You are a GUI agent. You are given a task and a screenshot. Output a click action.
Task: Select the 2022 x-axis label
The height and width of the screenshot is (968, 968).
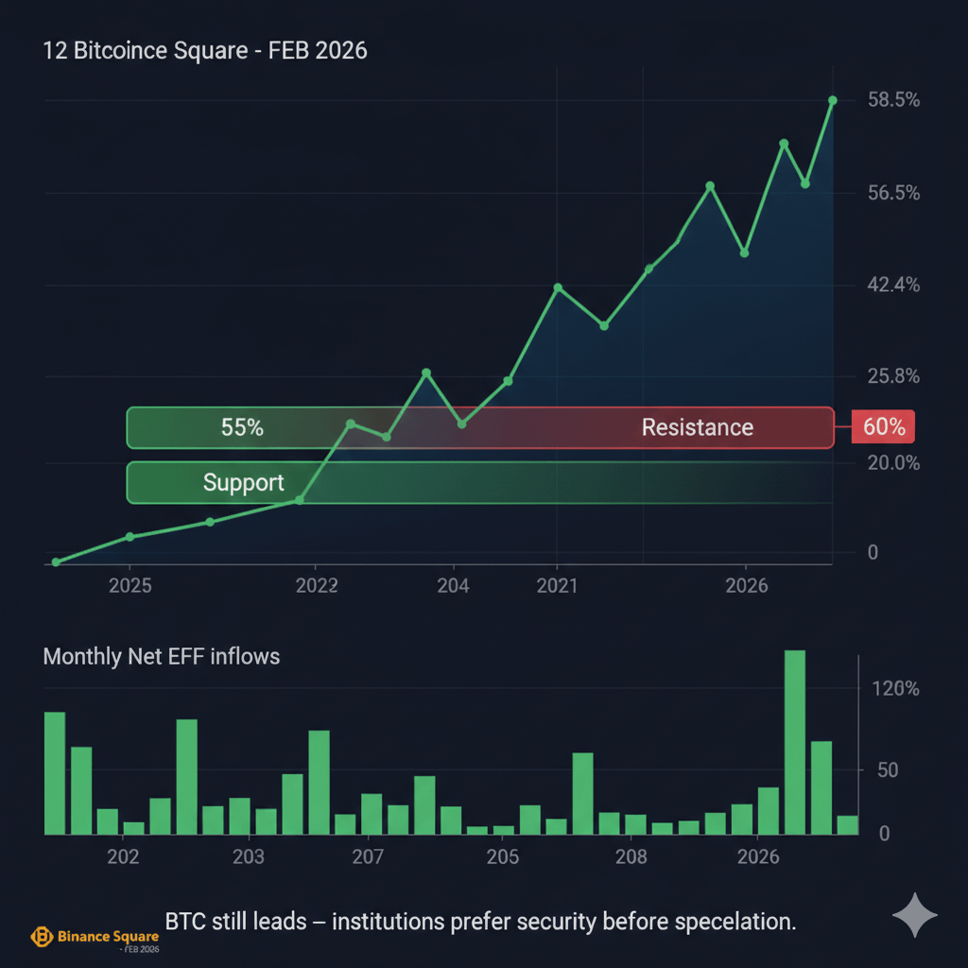click(317, 586)
